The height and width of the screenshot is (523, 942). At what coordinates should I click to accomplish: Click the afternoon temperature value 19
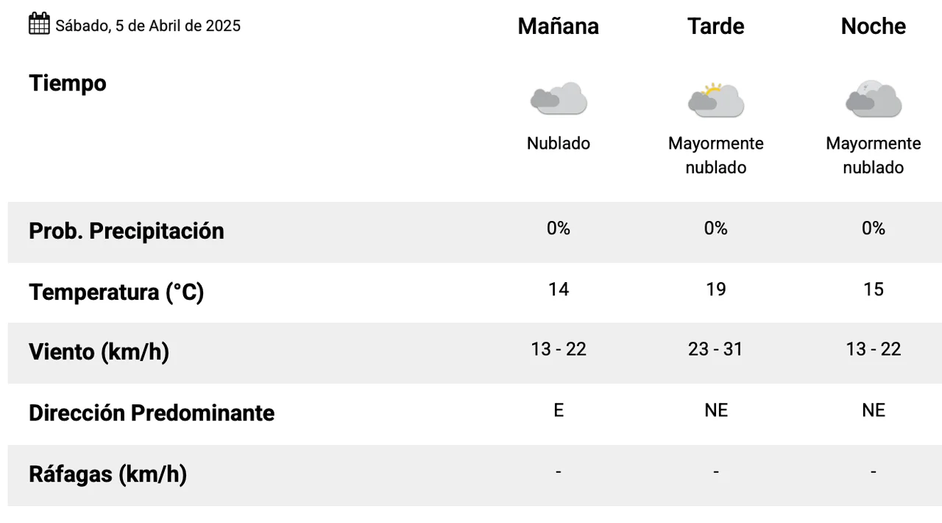[x=715, y=289]
